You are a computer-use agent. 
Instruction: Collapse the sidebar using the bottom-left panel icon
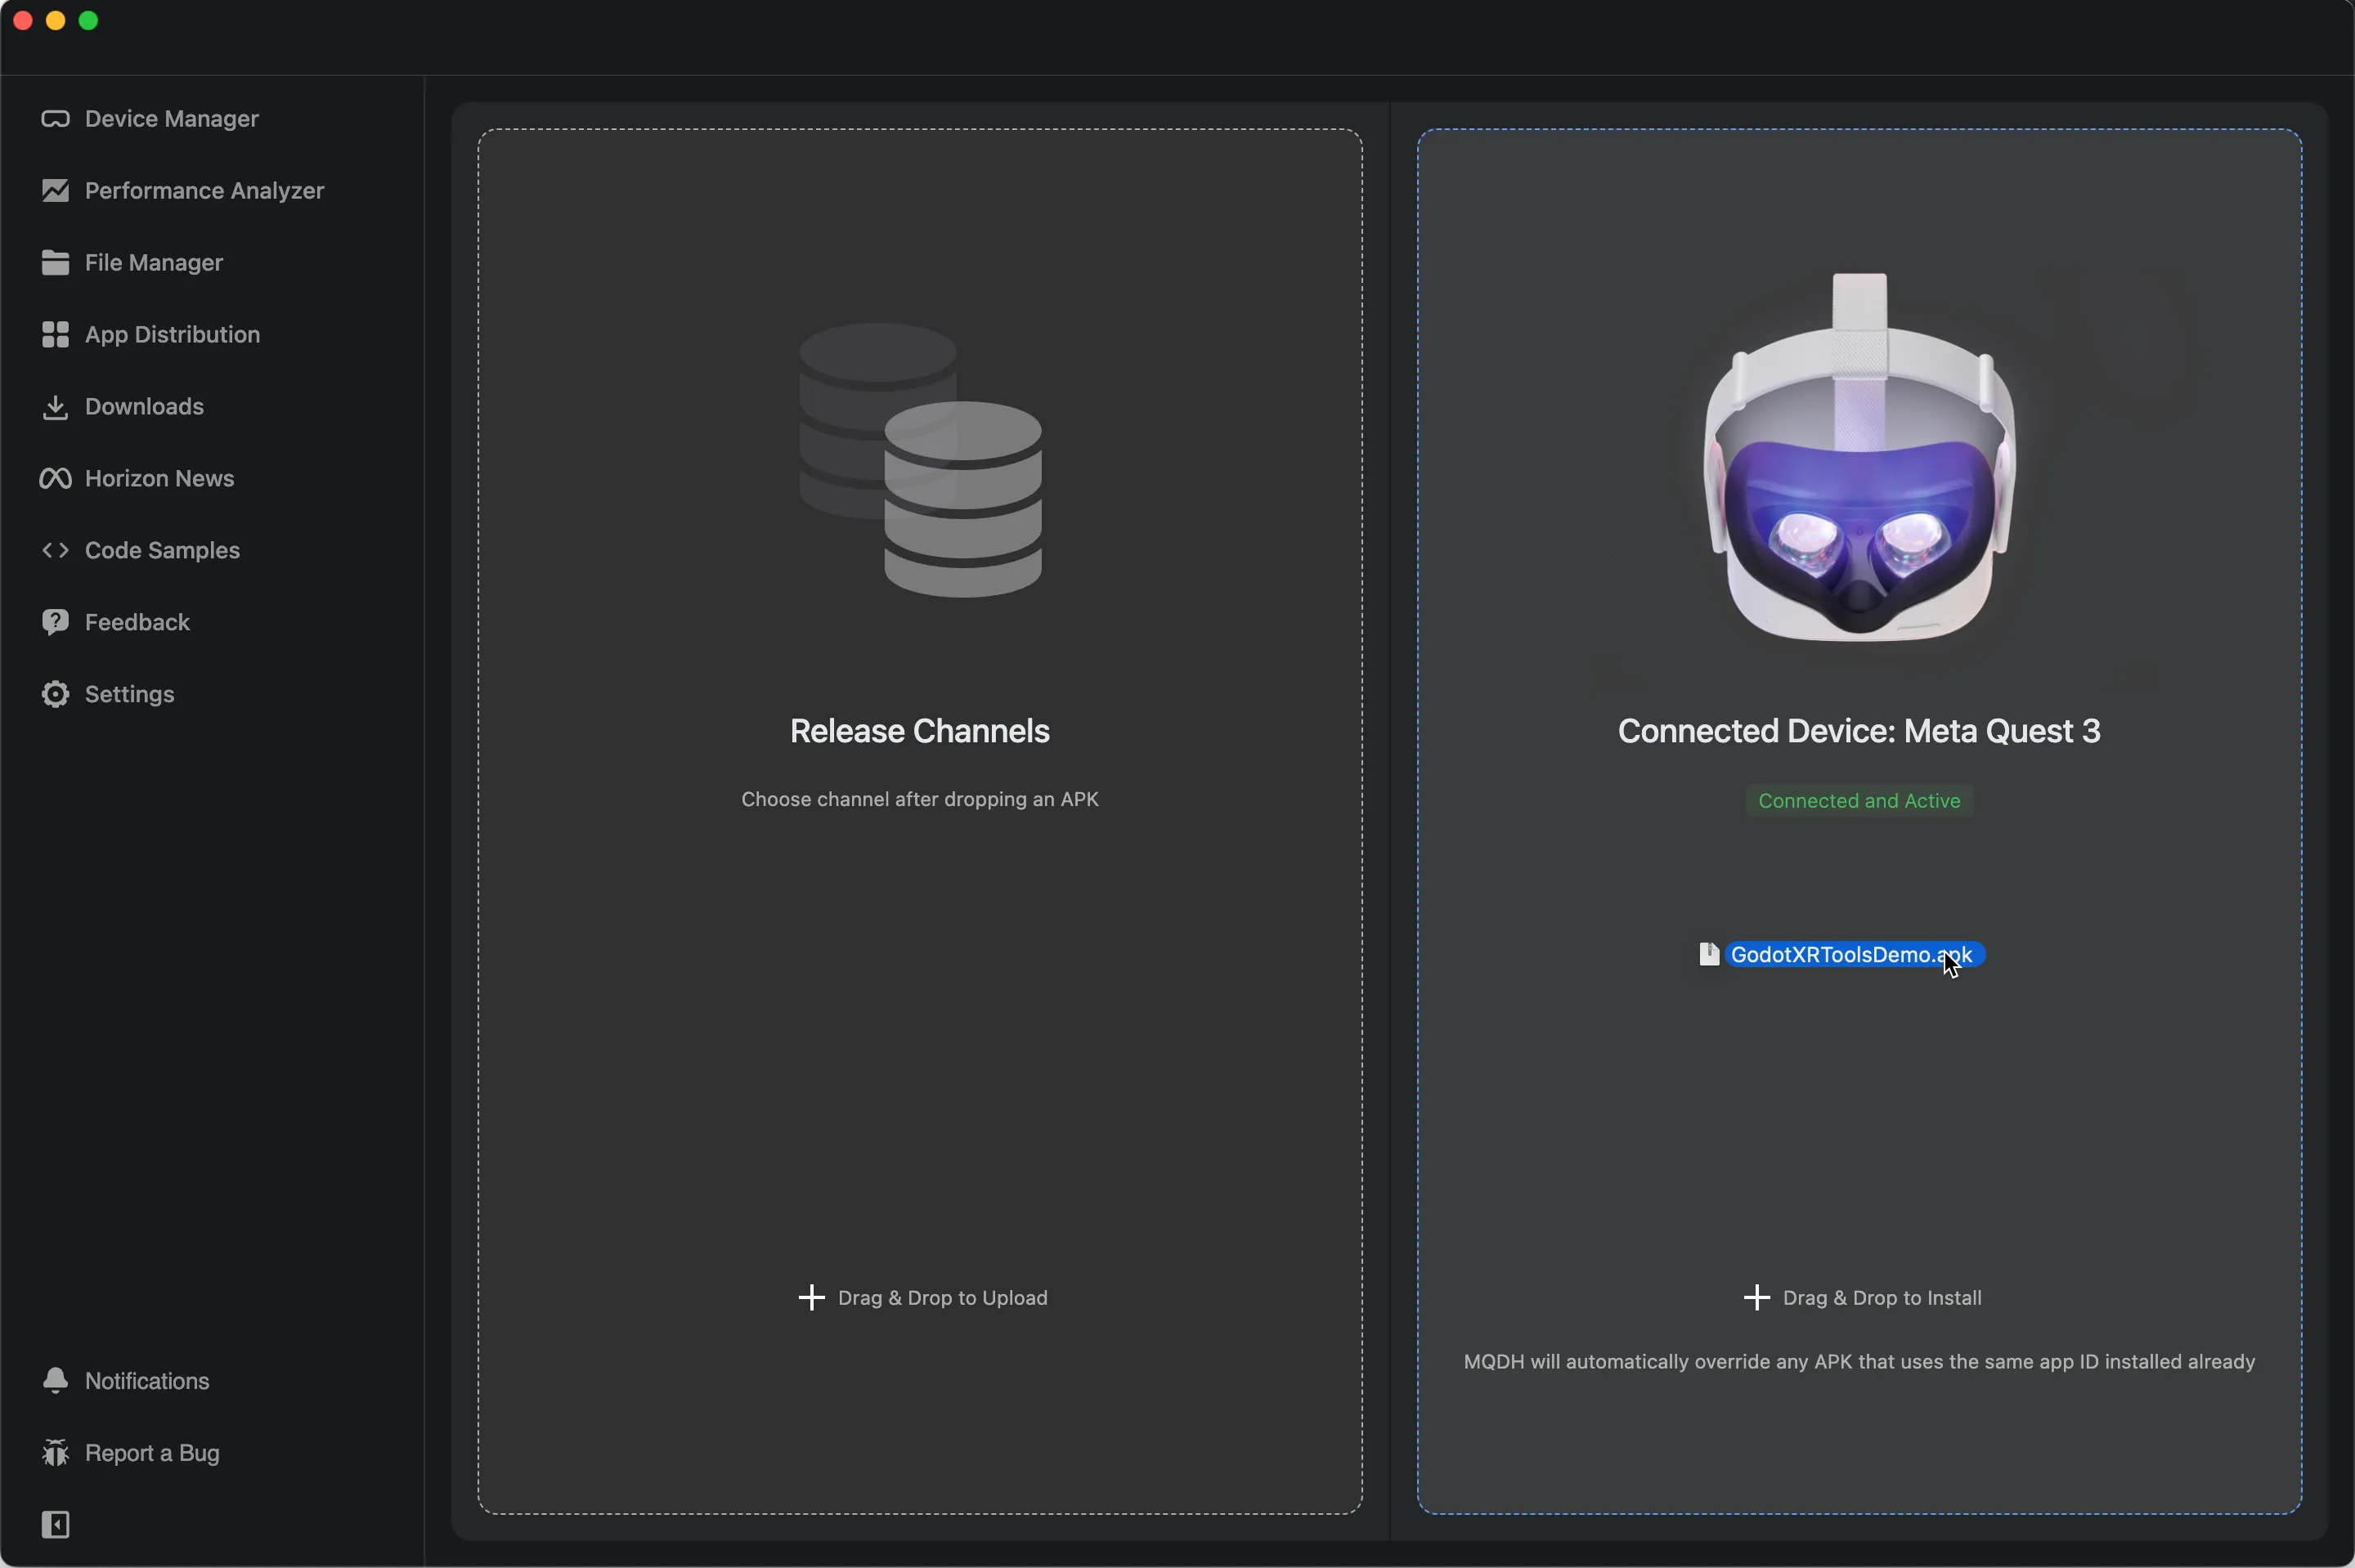point(55,1525)
